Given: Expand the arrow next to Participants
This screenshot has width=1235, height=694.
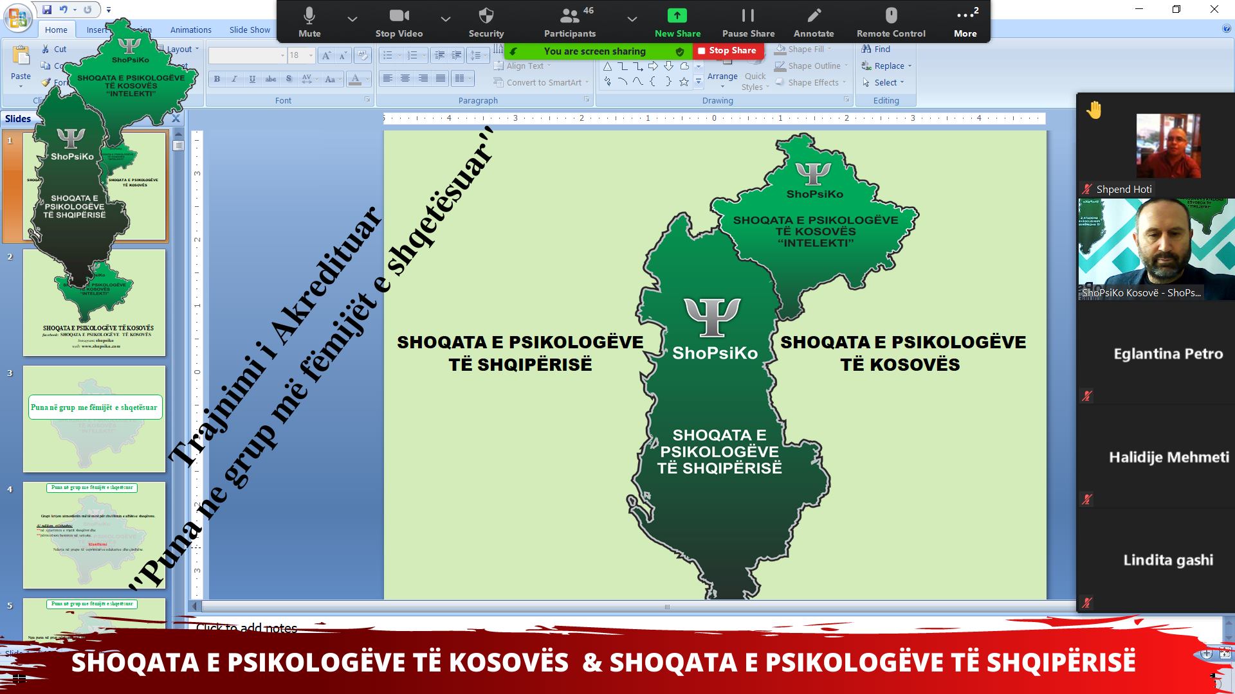Looking at the screenshot, I should tap(632, 19).
